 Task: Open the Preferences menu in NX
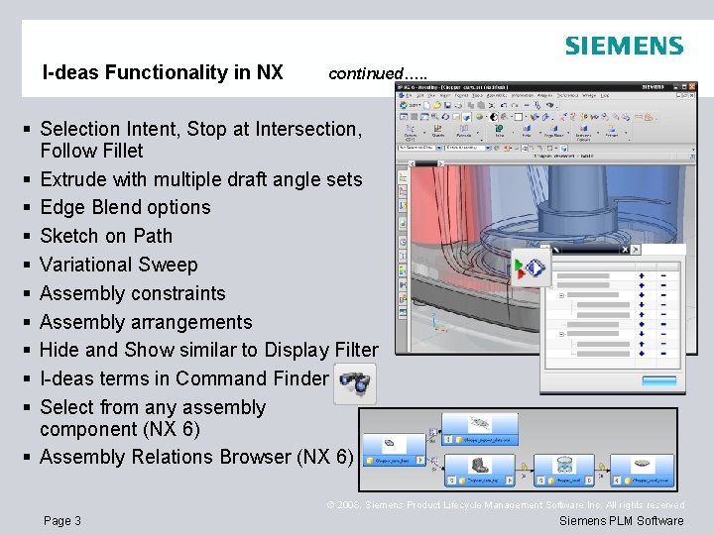pyautogui.click(x=567, y=95)
